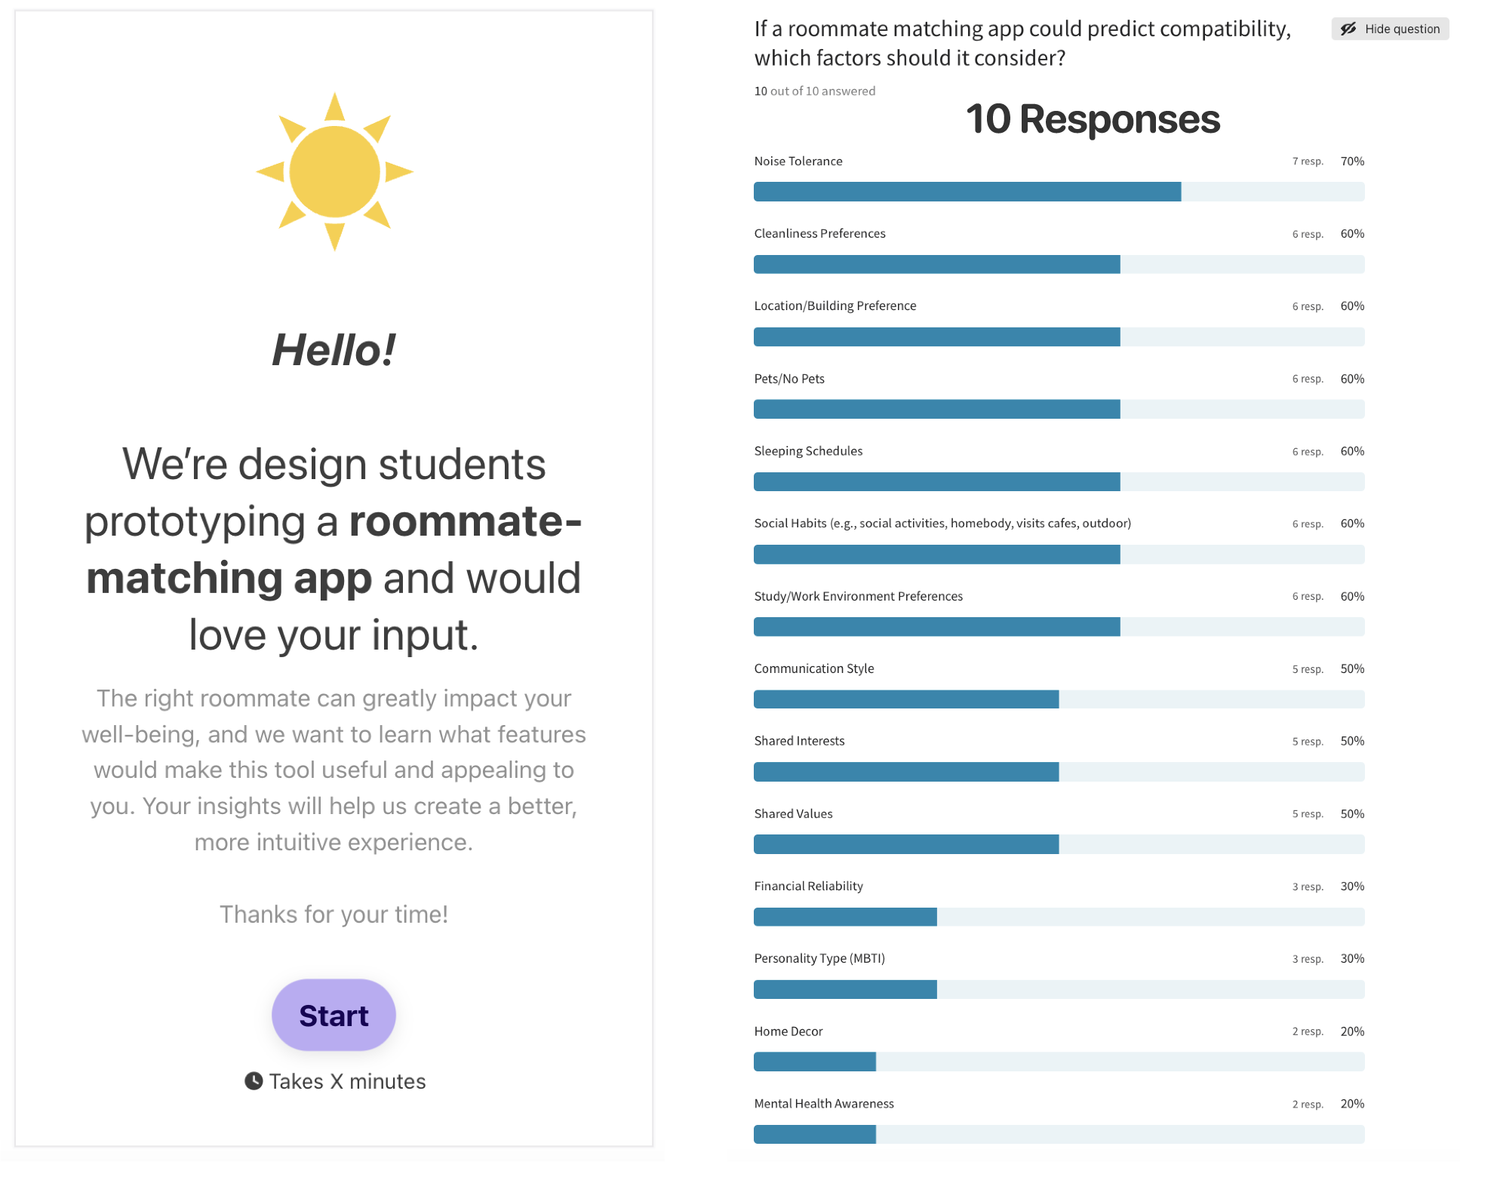Select the Sleeping Schedules label
The image size is (1497, 1180).
point(808,451)
